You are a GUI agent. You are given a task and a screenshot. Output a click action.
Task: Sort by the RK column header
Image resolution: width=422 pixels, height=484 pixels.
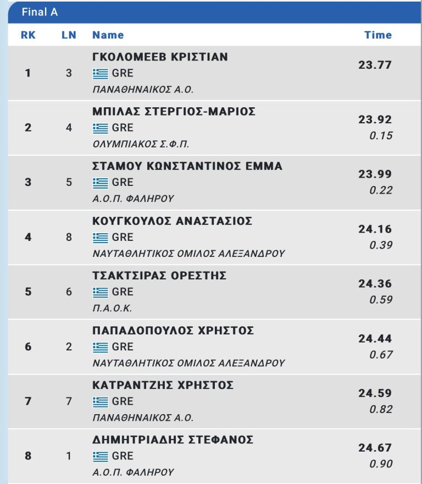(28, 35)
